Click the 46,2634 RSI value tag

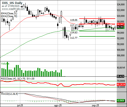[x=121, y=85]
